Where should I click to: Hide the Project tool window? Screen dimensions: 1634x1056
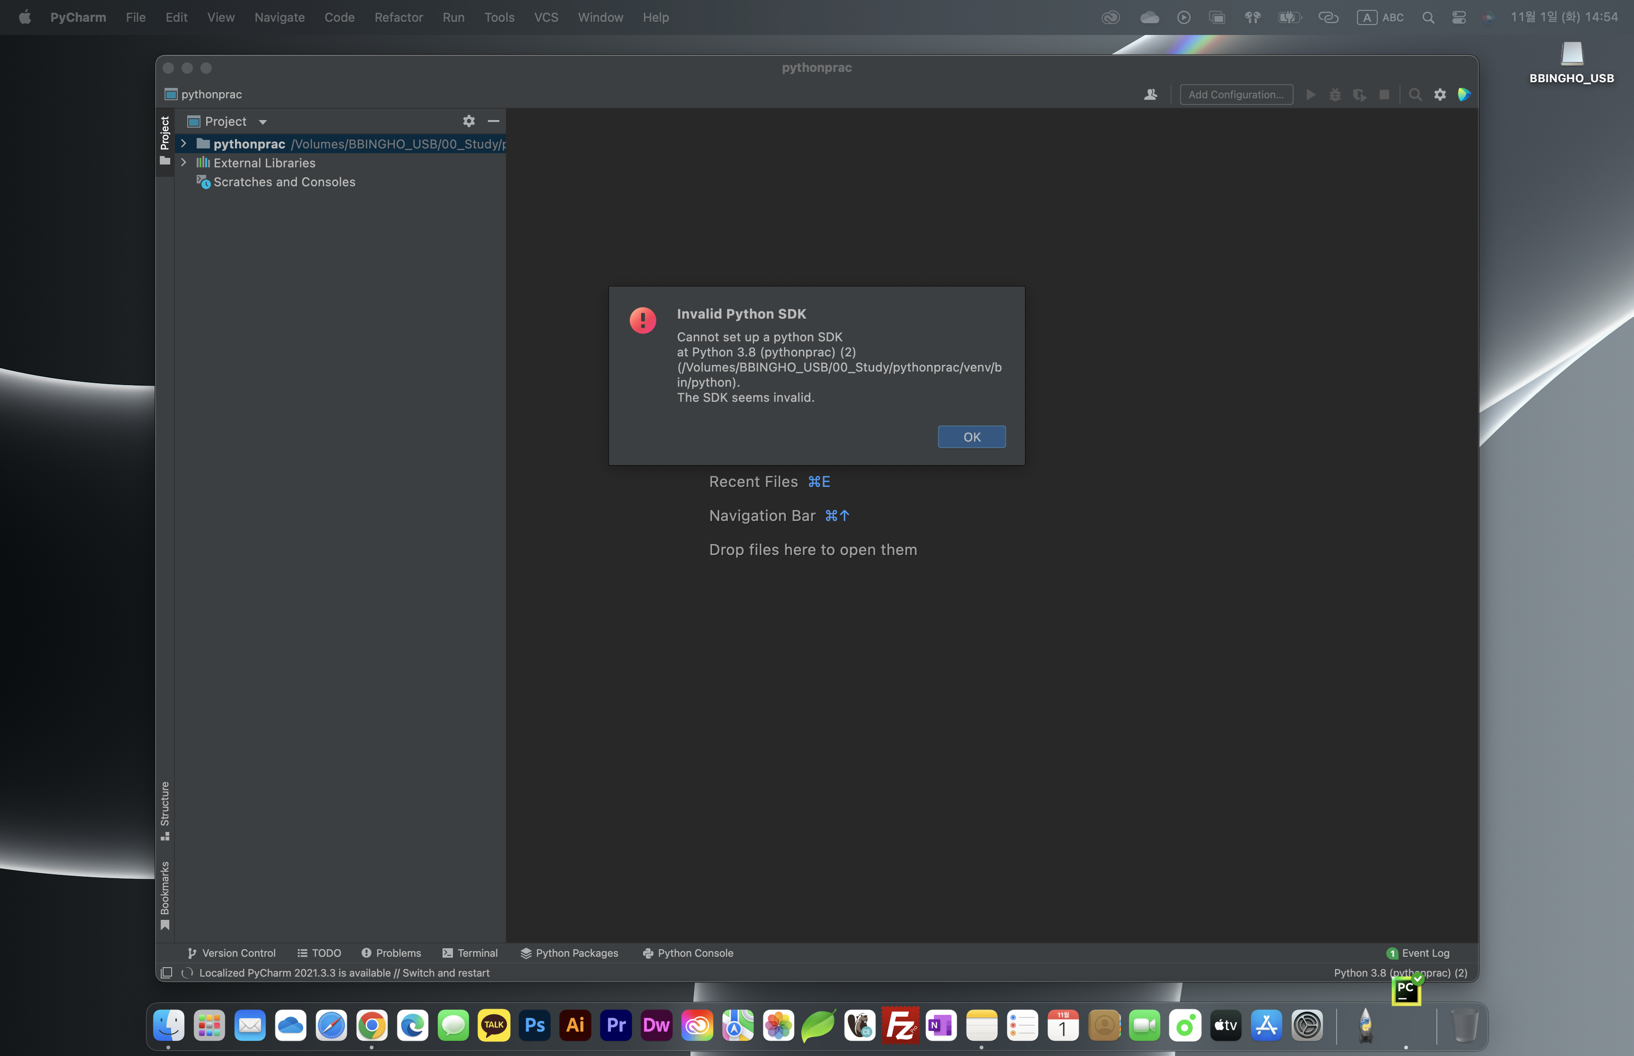coord(494,121)
